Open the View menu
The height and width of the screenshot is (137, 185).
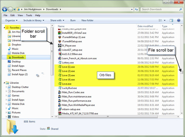click(20, 15)
